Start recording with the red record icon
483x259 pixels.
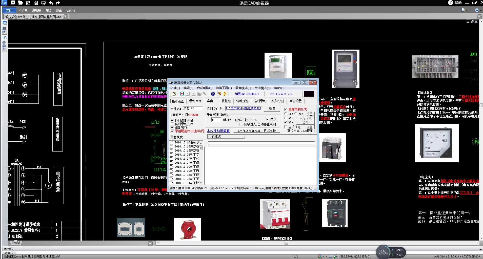[182, 94]
